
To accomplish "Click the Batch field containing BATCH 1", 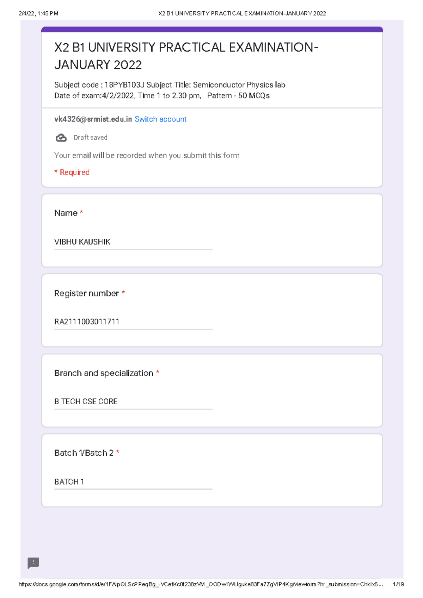I will pyautogui.click(x=133, y=481).
